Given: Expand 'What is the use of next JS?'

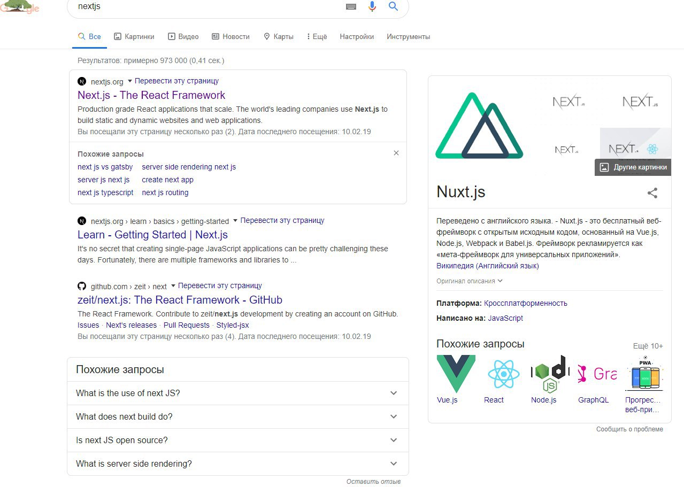Looking at the screenshot, I should coord(238,393).
